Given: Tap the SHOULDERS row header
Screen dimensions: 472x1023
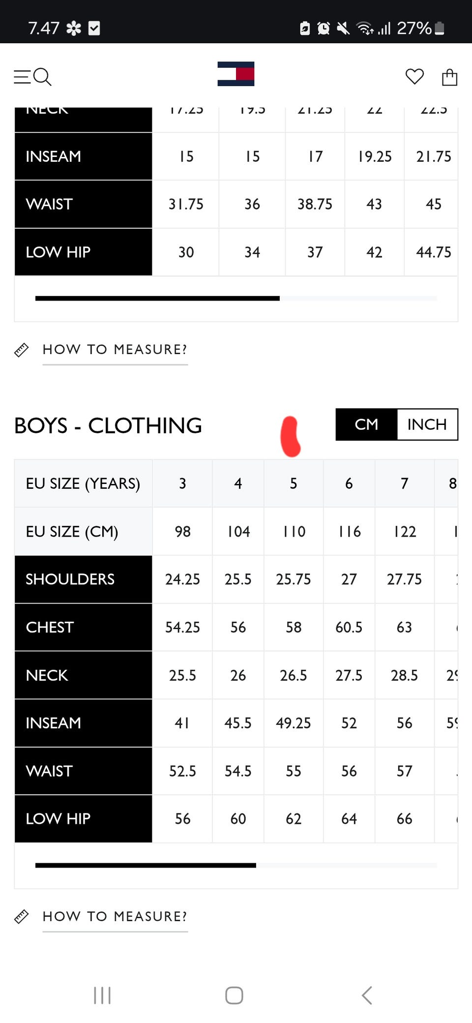Looking at the screenshot, I should [83, 579].
